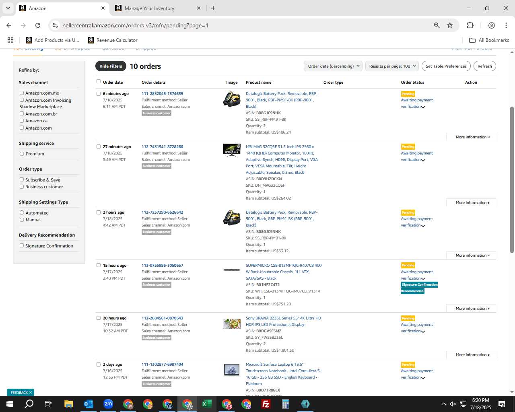Click the Windows Start button
Screen dimensions: 515x412
[10, 404]
